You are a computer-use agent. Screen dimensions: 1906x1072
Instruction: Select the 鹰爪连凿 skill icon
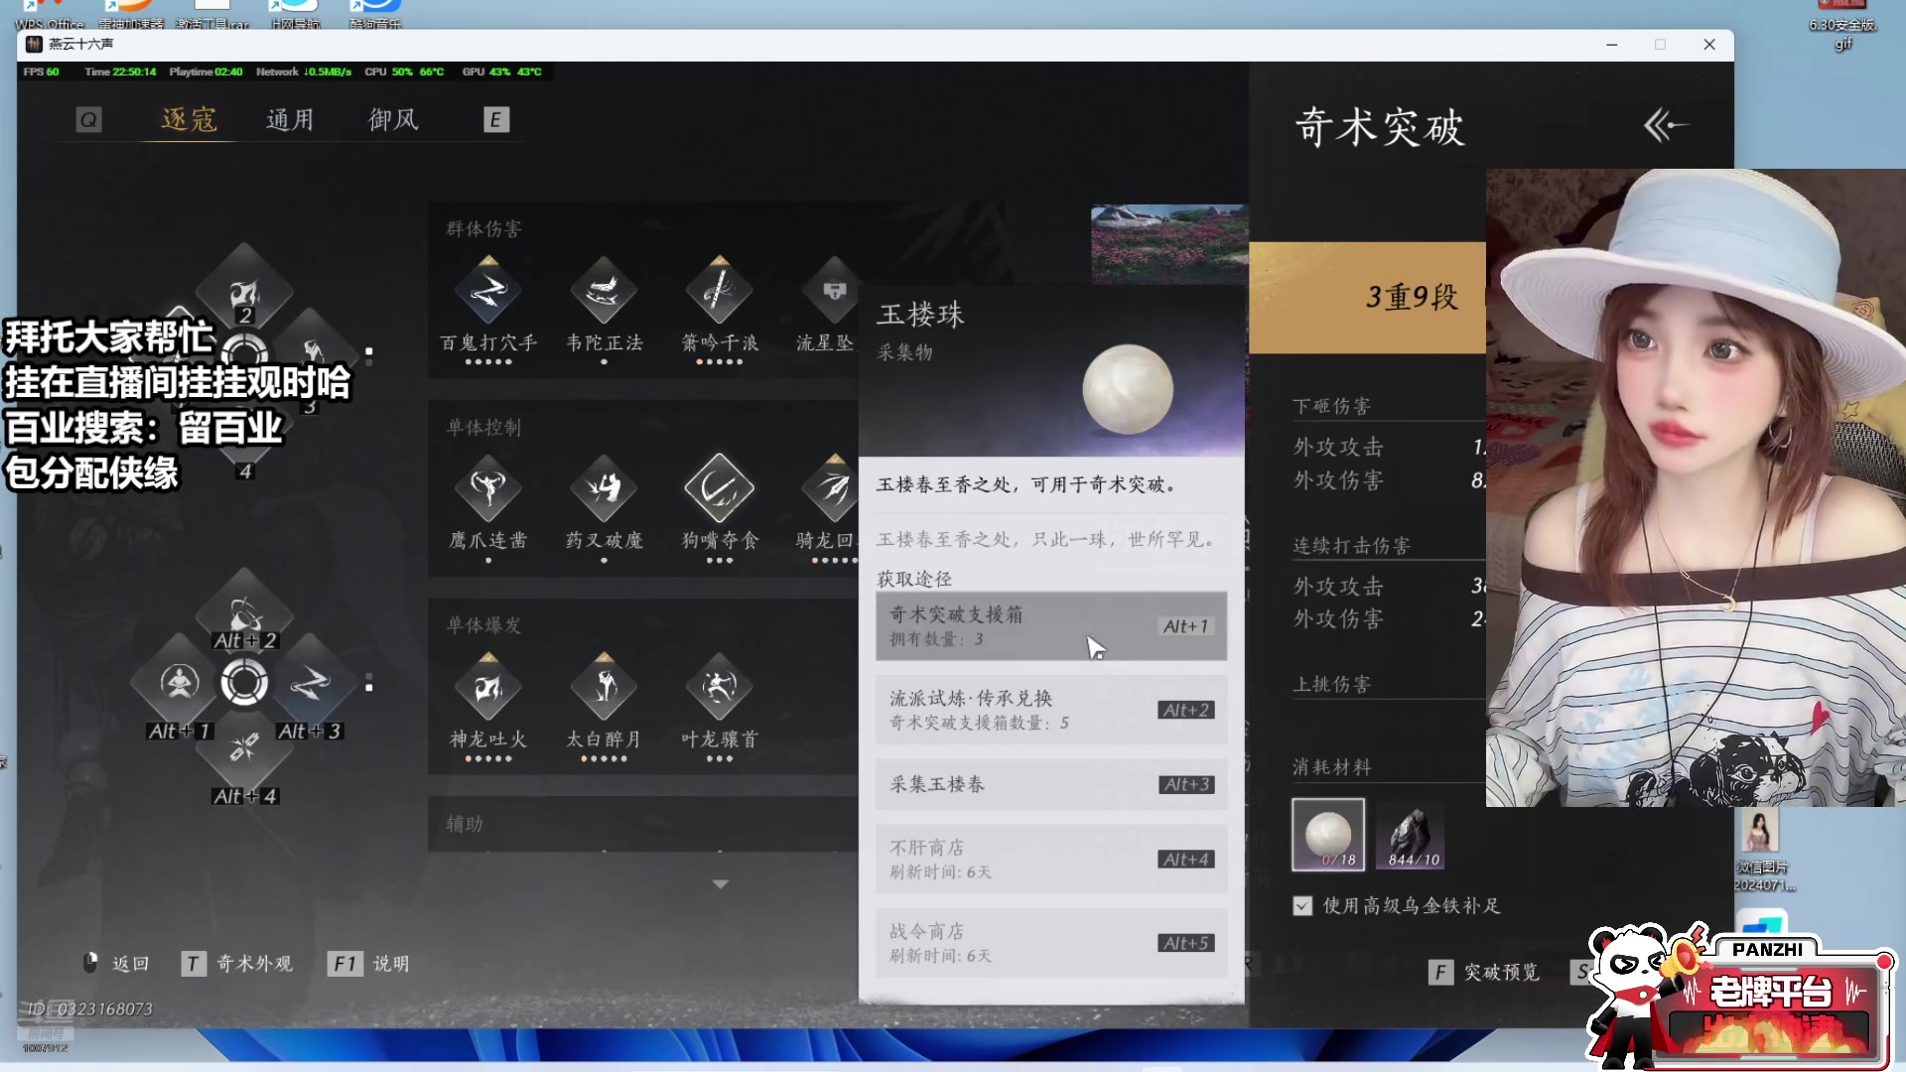(x=487, y=488)
